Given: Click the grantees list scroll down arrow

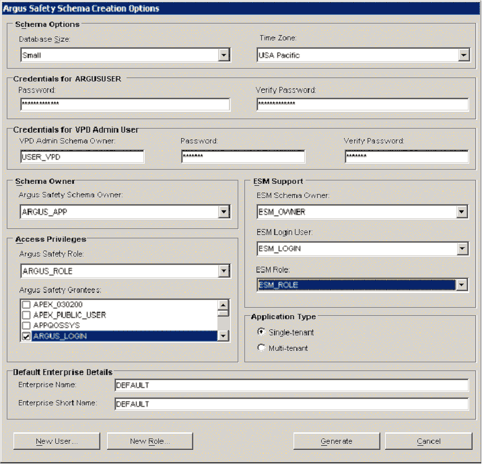Looking at the screenshot, I should pyautogui.click(x=223, y=336).
